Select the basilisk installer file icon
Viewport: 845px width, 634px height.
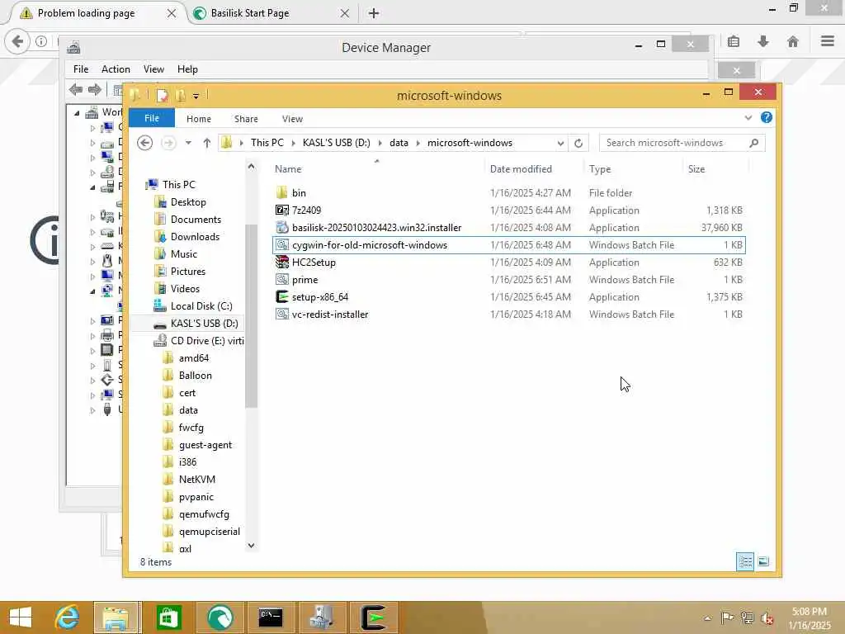281,228
